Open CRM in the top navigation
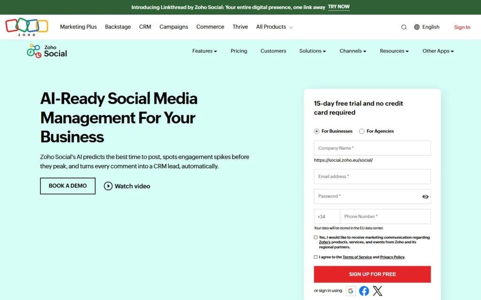 [x=145, y=27]
